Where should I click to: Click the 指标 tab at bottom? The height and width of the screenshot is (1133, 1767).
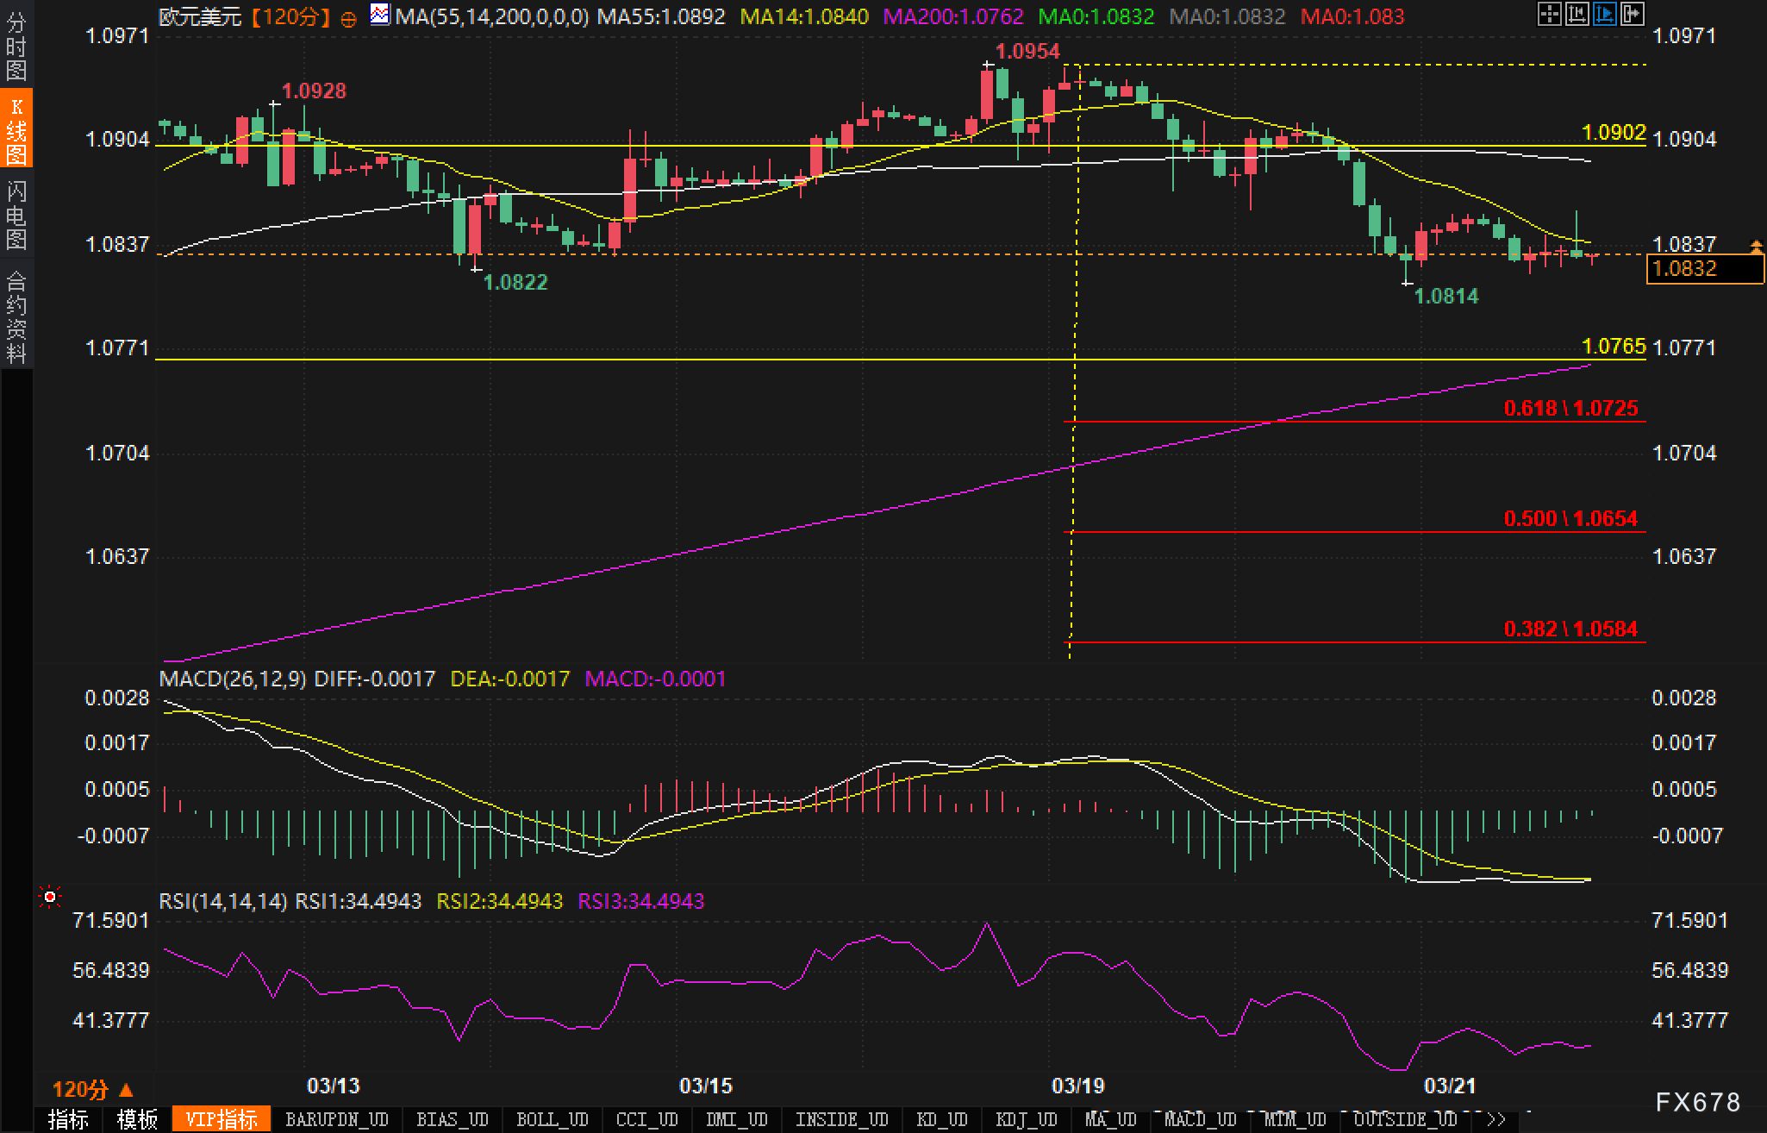(68, 1119)
